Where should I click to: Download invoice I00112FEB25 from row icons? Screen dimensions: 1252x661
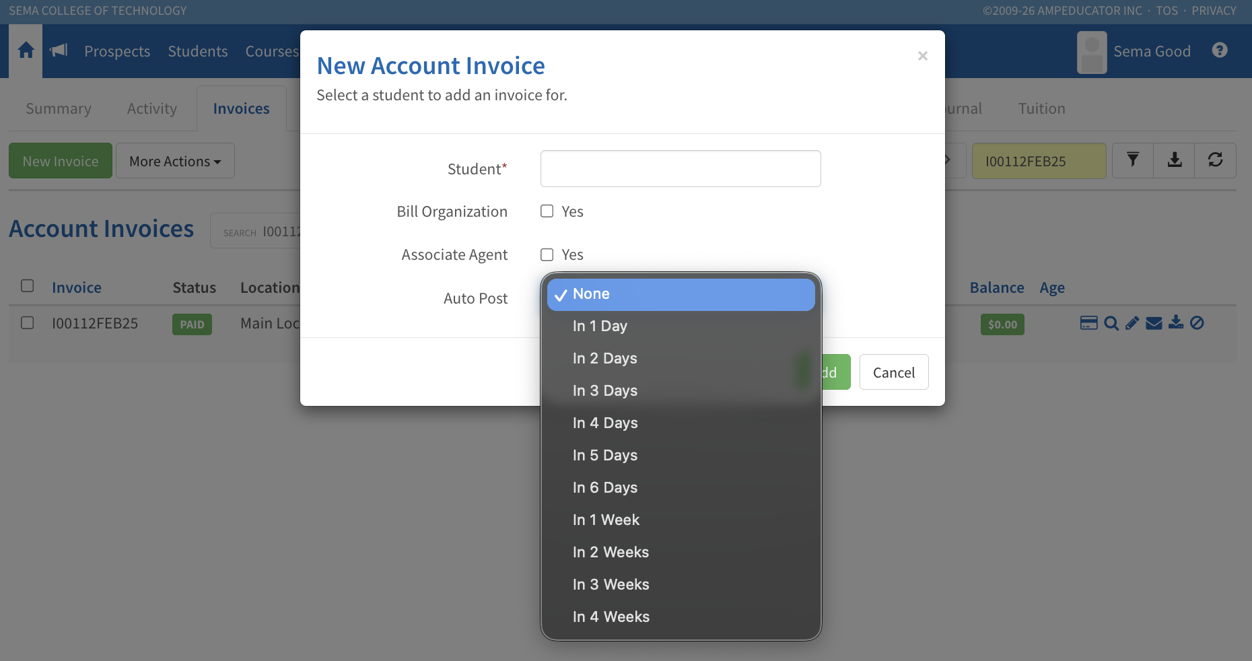point(1176,323)
